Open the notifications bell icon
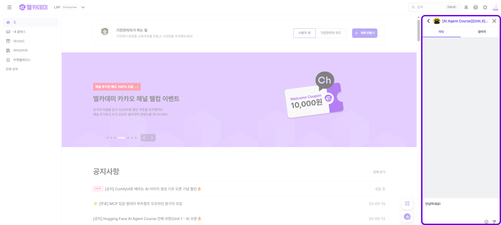The image size is (501, 225). pos(466,7)
